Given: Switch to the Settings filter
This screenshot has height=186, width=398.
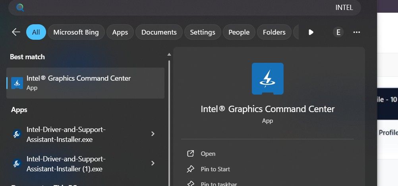Looking at the screenshot, I should 203,32.
